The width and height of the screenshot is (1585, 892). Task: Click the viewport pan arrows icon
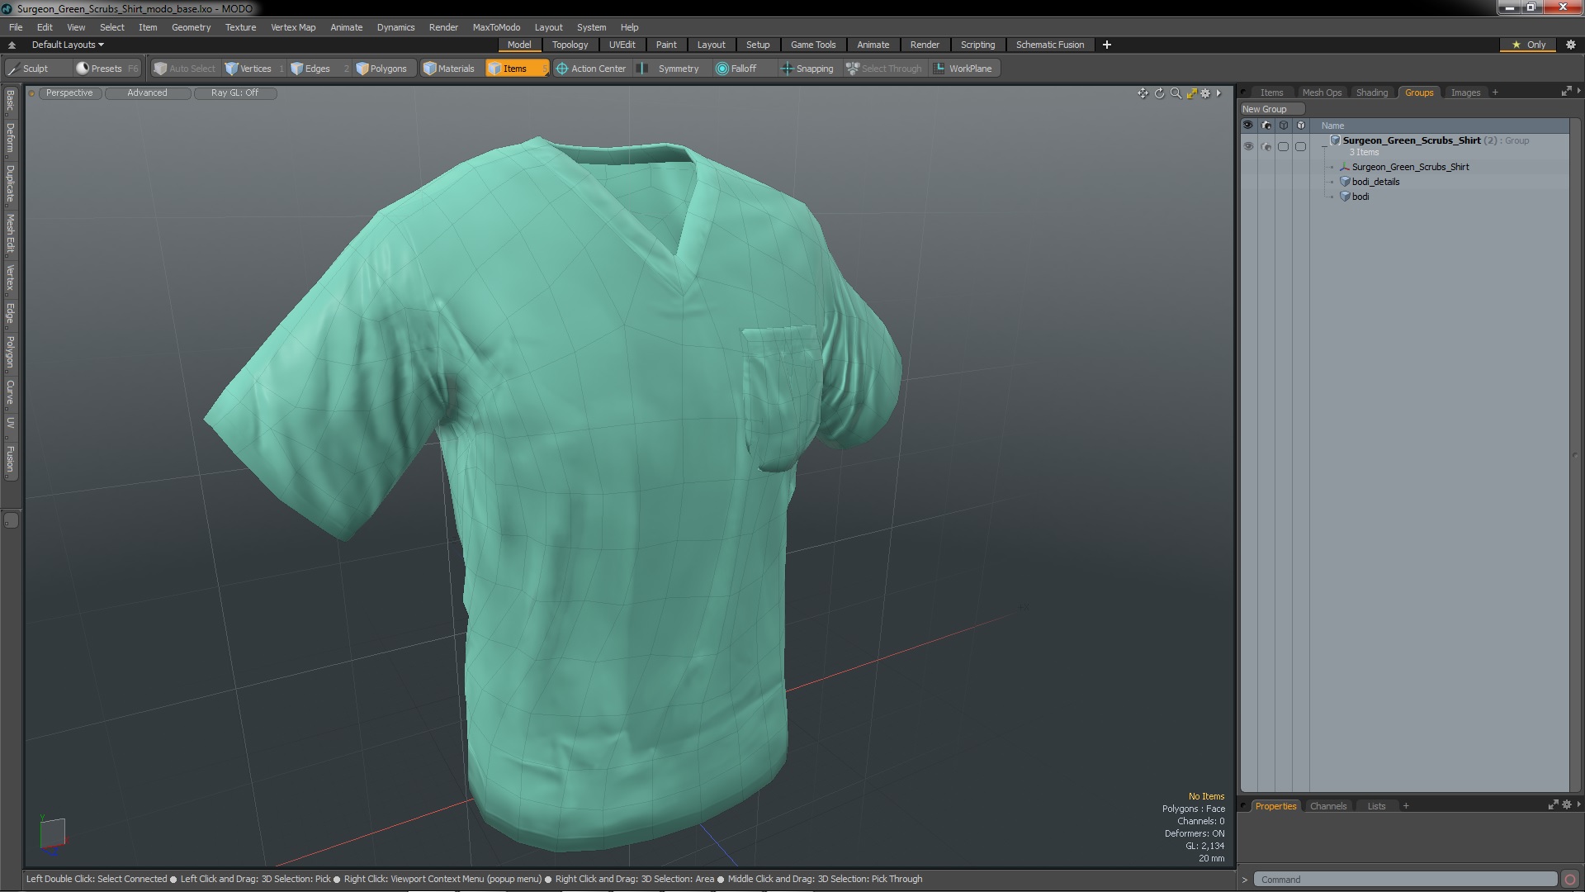tap(1143, 93)
